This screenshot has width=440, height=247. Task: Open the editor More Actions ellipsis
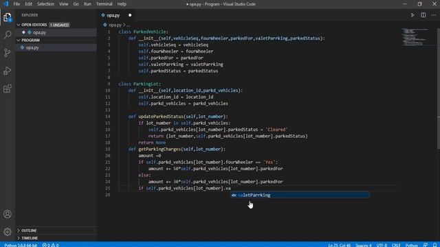434,15
